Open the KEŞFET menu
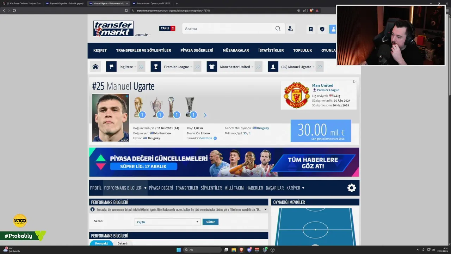451x254 pixels. (x=100, y=50)
